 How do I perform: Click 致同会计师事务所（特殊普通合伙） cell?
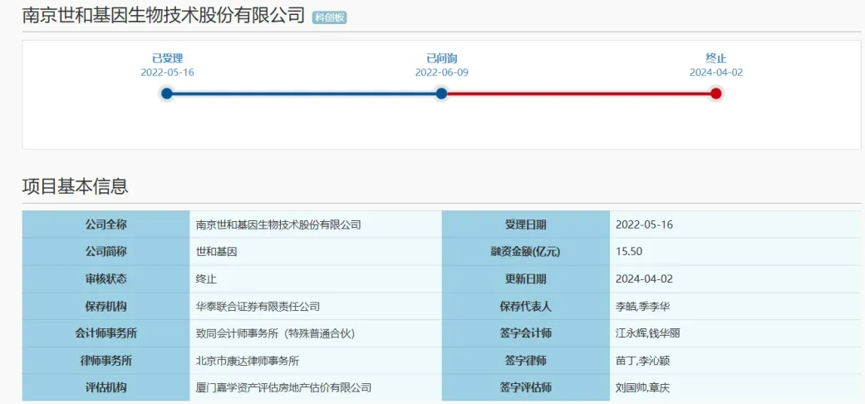tap(316, 333)
